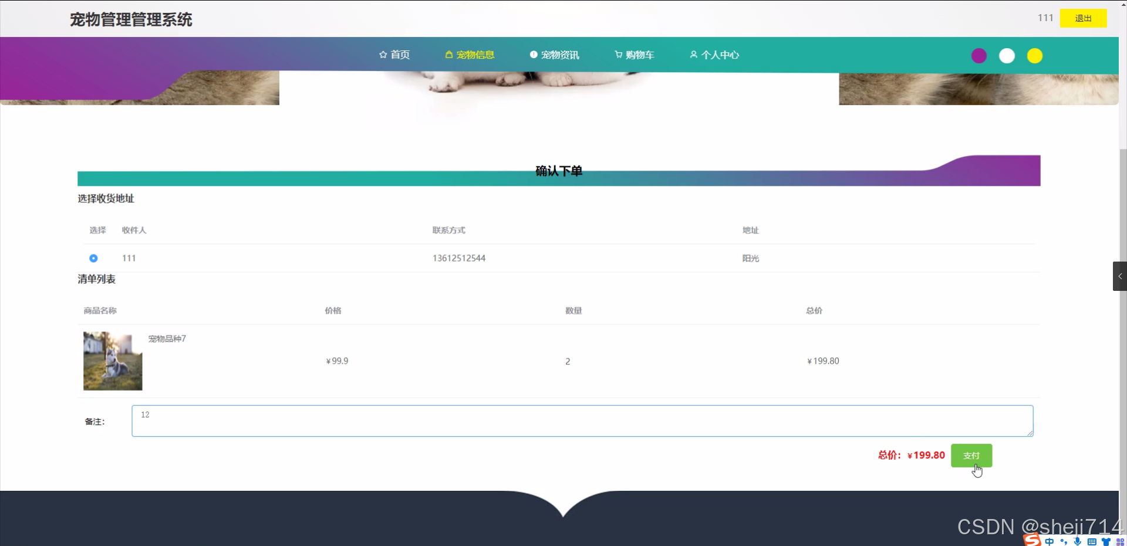
Task: Change Sogou skin via the T-shirt icon
Action: tap(1106, 541)
